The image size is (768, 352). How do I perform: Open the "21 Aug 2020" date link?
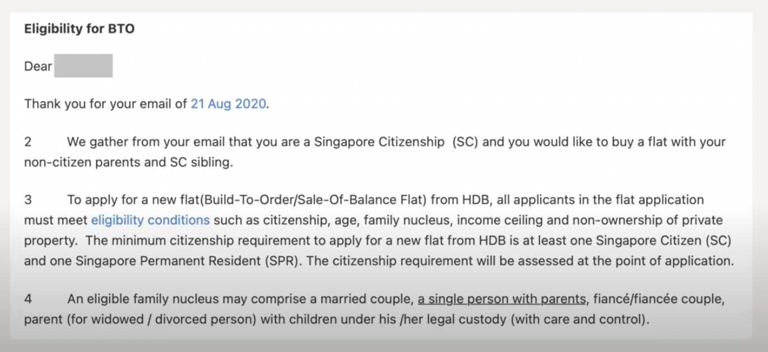click(228, 104)
